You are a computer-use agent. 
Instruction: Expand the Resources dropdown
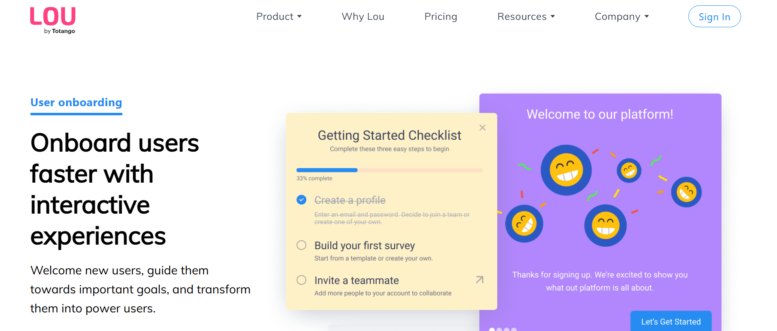526,17
